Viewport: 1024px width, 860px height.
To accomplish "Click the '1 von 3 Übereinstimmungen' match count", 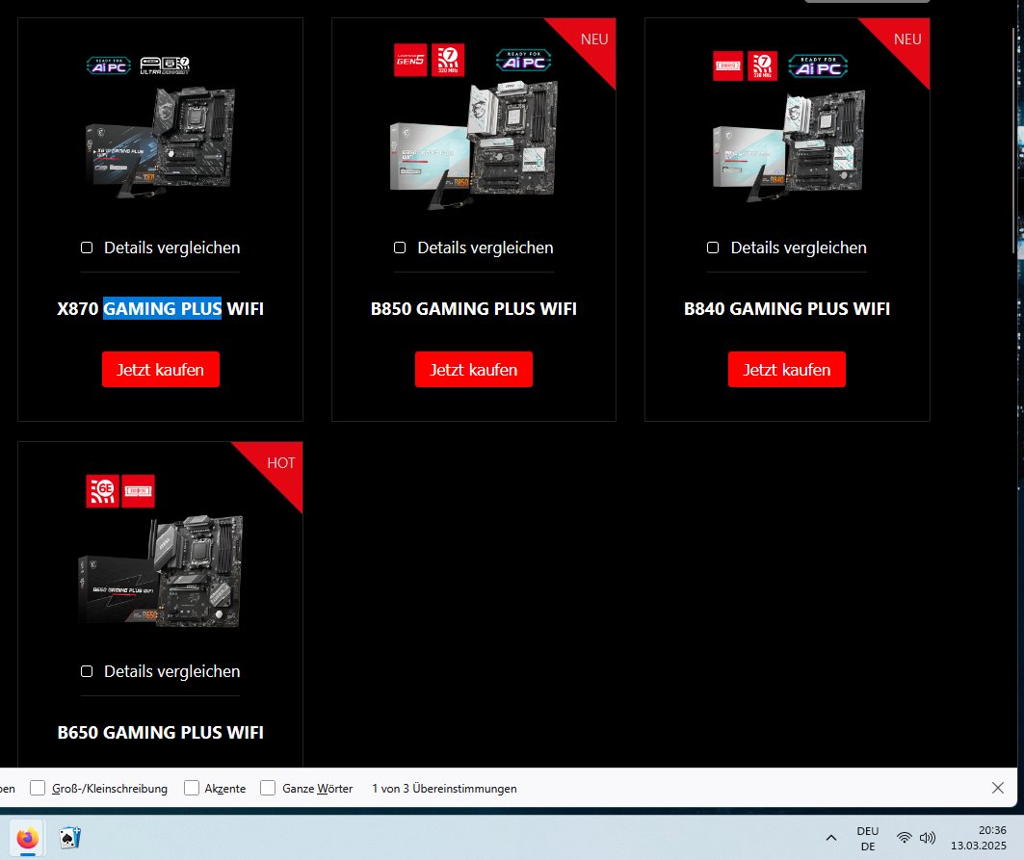I will click(x=444, y=788).
